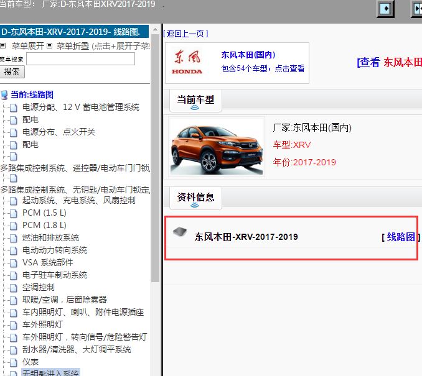Click page icon beside VSA 系统部件

[x=14, y=263]
